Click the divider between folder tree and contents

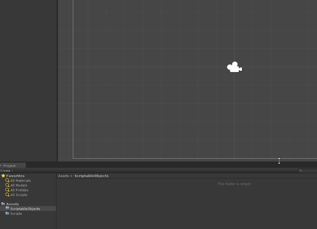tap(56, 202)
